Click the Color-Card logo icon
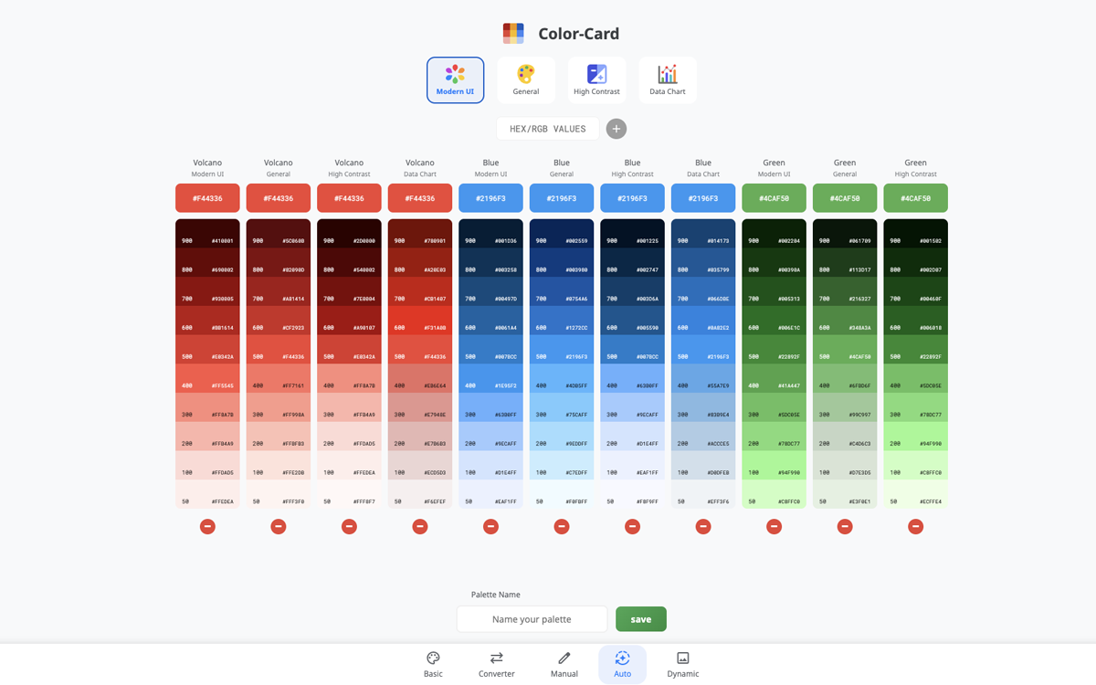The image size is (1096, 685). (x=513, y=34)
